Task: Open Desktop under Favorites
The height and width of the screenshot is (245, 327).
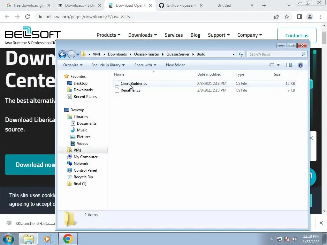Action: [x=80, y=83]
